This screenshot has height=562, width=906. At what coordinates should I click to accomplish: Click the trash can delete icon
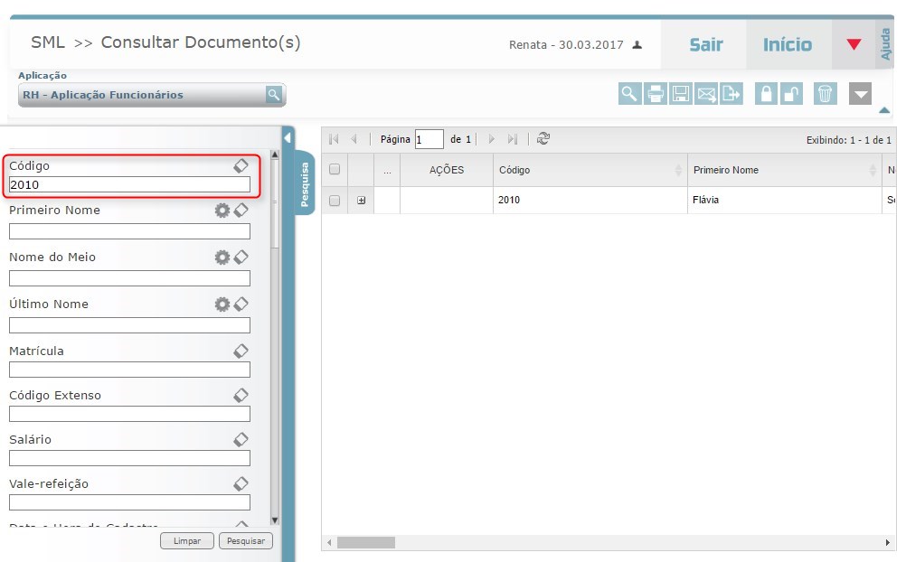point(825,94)
